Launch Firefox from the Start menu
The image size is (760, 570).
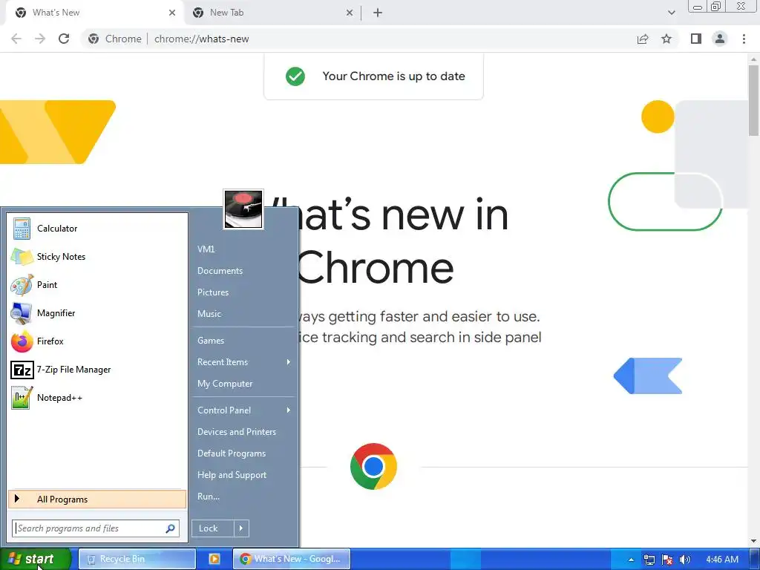pos(97,341)
